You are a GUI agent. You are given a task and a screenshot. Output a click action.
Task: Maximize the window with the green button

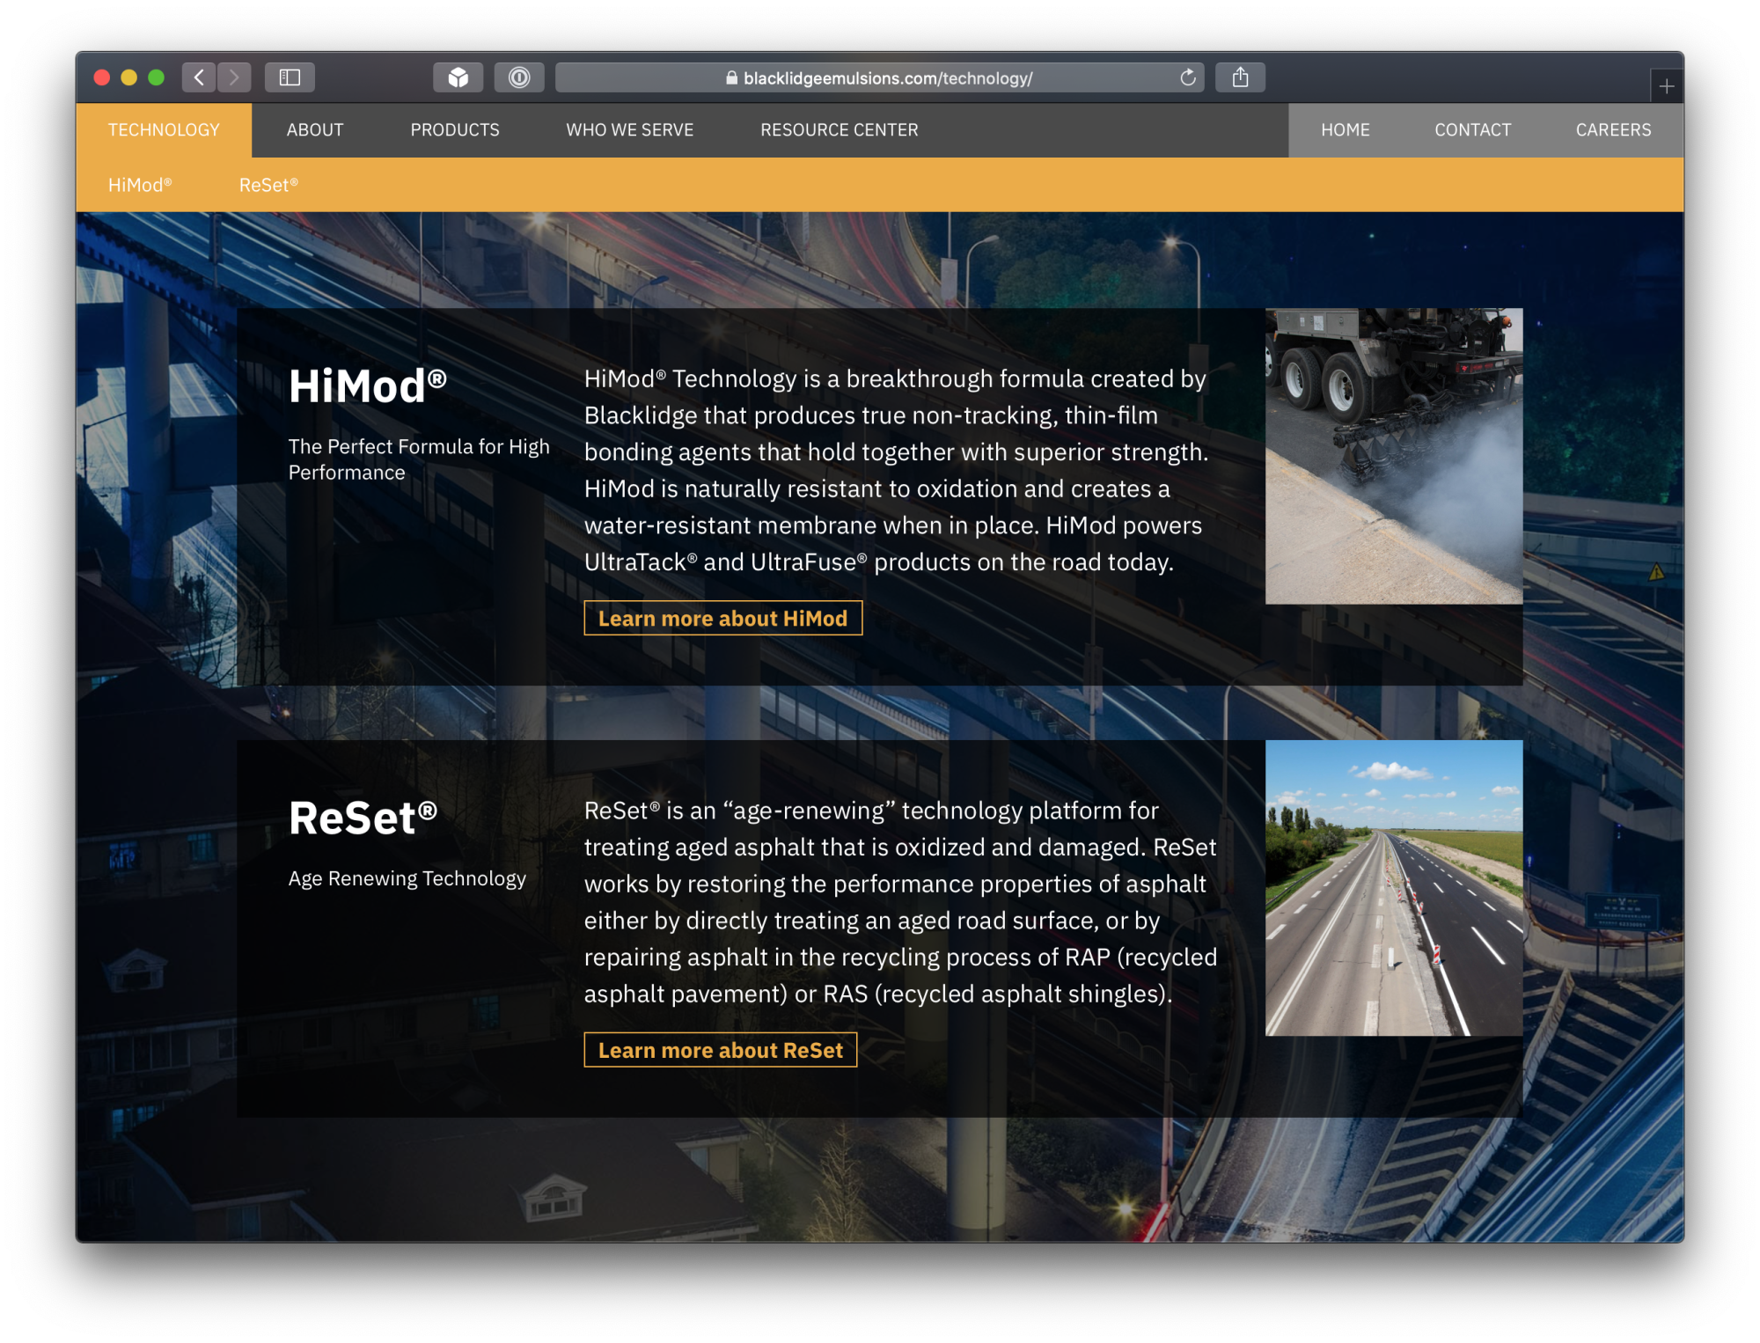[157, 77]
